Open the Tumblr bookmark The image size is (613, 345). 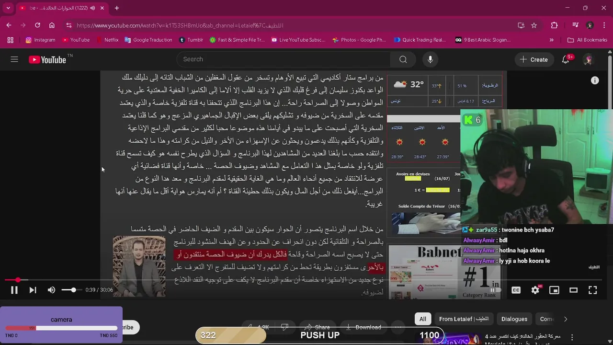click(x=191, y=40)
